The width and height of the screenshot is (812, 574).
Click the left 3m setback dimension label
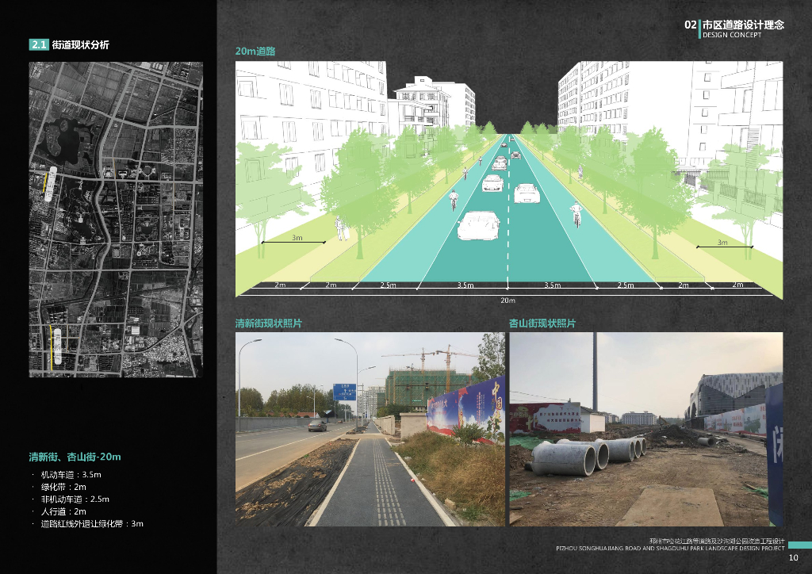[297, 238]
